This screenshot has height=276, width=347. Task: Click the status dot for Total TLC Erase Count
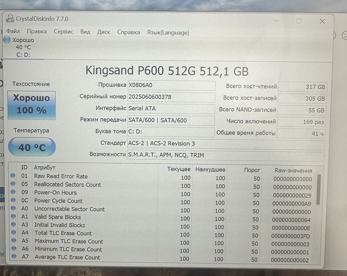(x=14, y=232)
